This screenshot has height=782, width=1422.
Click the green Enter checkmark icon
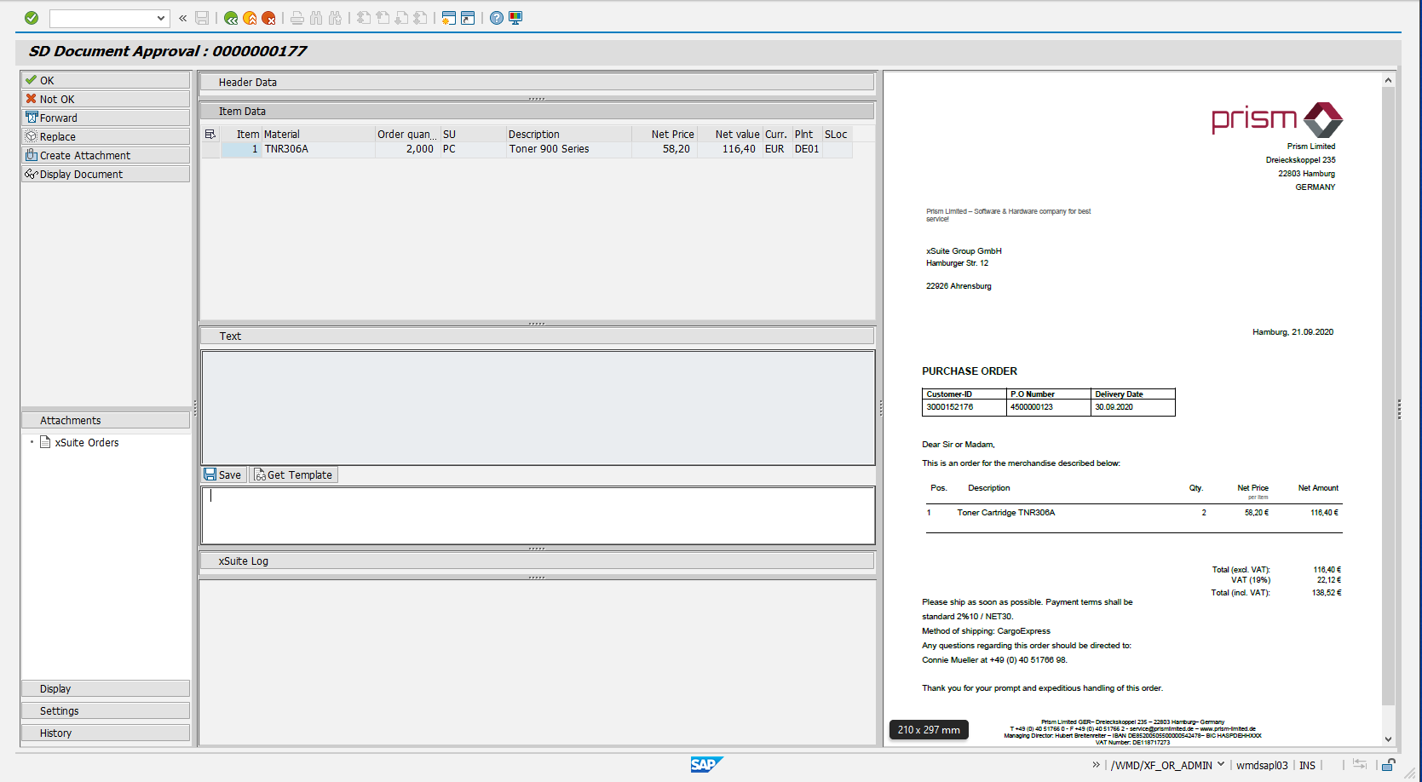(x=32, y=18)
